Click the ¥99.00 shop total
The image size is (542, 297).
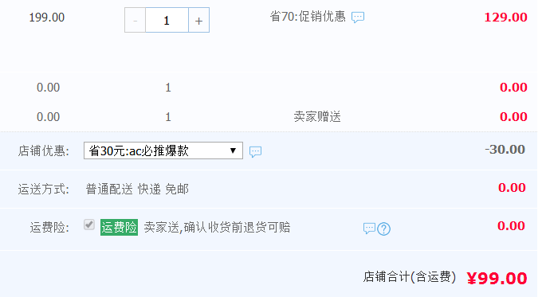497,279
